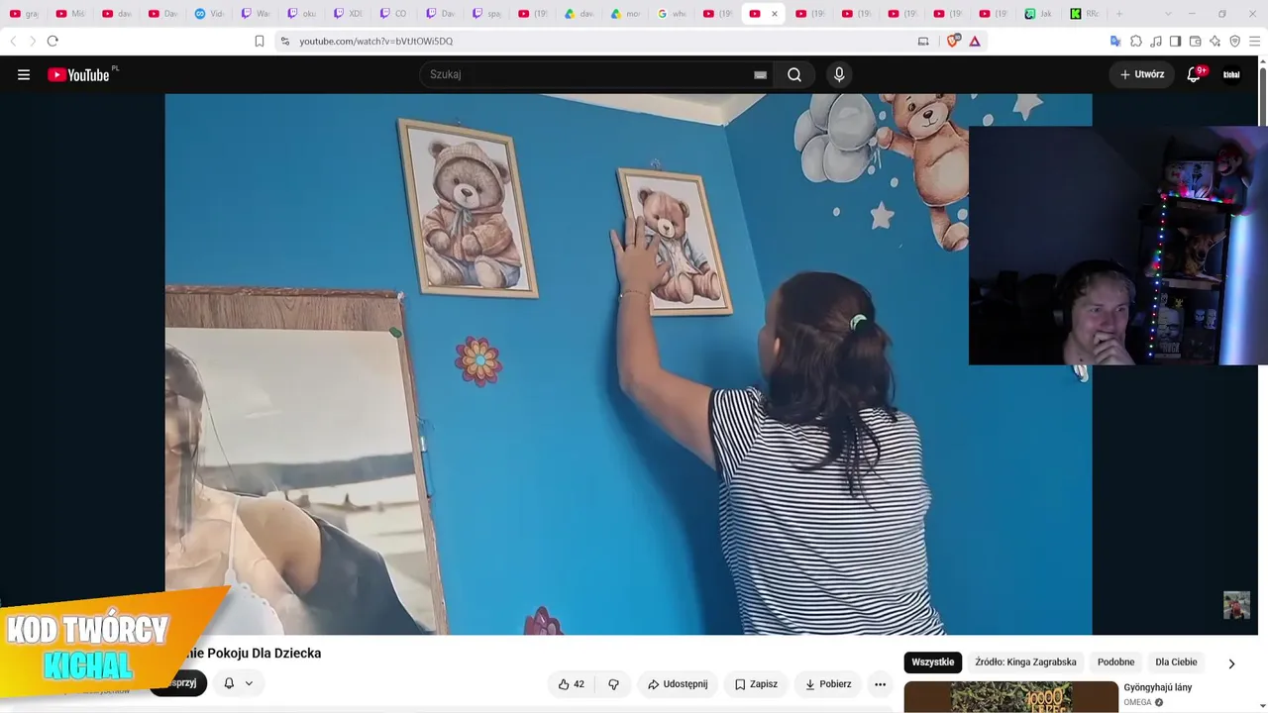Open the extensions puzzle-piece menu
Image resolution: width=1268 pixels, height=713 pixels.
point(1136,41)
